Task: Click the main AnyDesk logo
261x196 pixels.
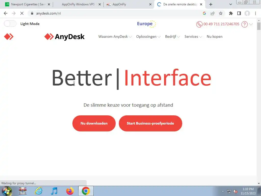Action: (64, 37)
